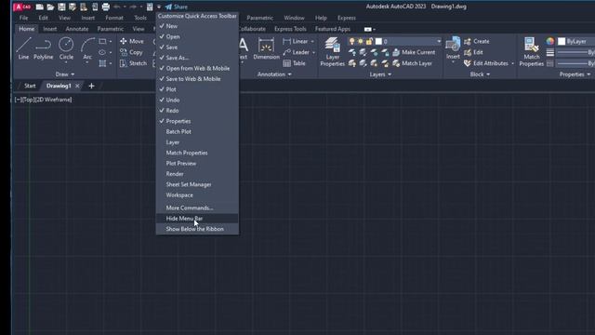Uncheck Plot in Quick Access menu
This screenshot has height=335, width=595.
(x=197, y=89)
